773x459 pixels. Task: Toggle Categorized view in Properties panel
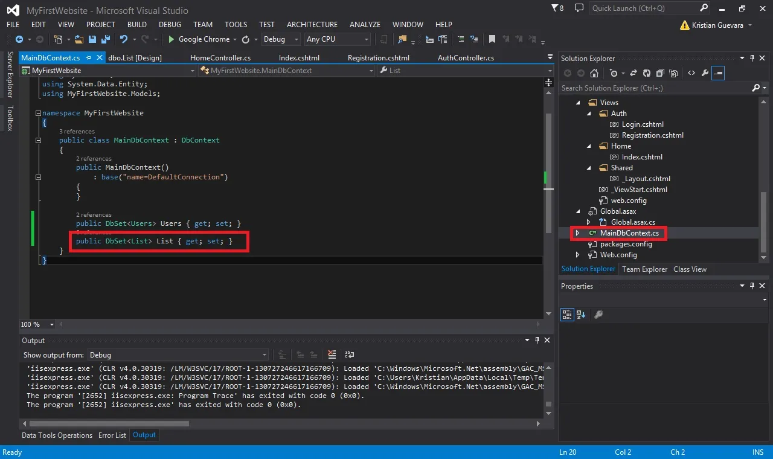[566, 314]
